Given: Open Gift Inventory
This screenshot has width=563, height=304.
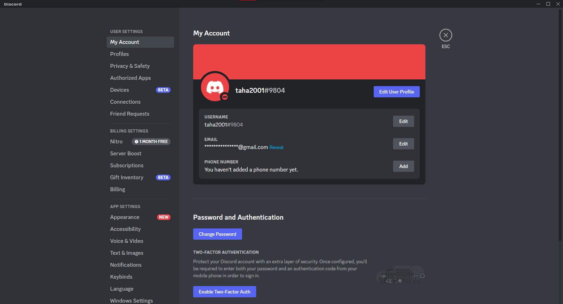Looking at the screenshot, I should coord(140,177).
